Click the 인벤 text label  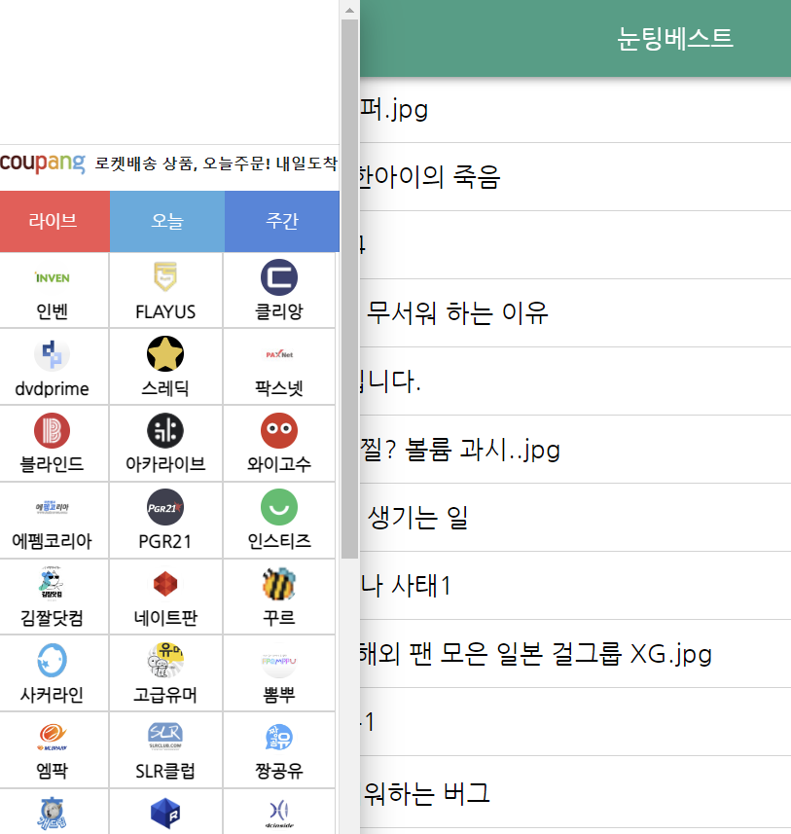coord(53,311)
